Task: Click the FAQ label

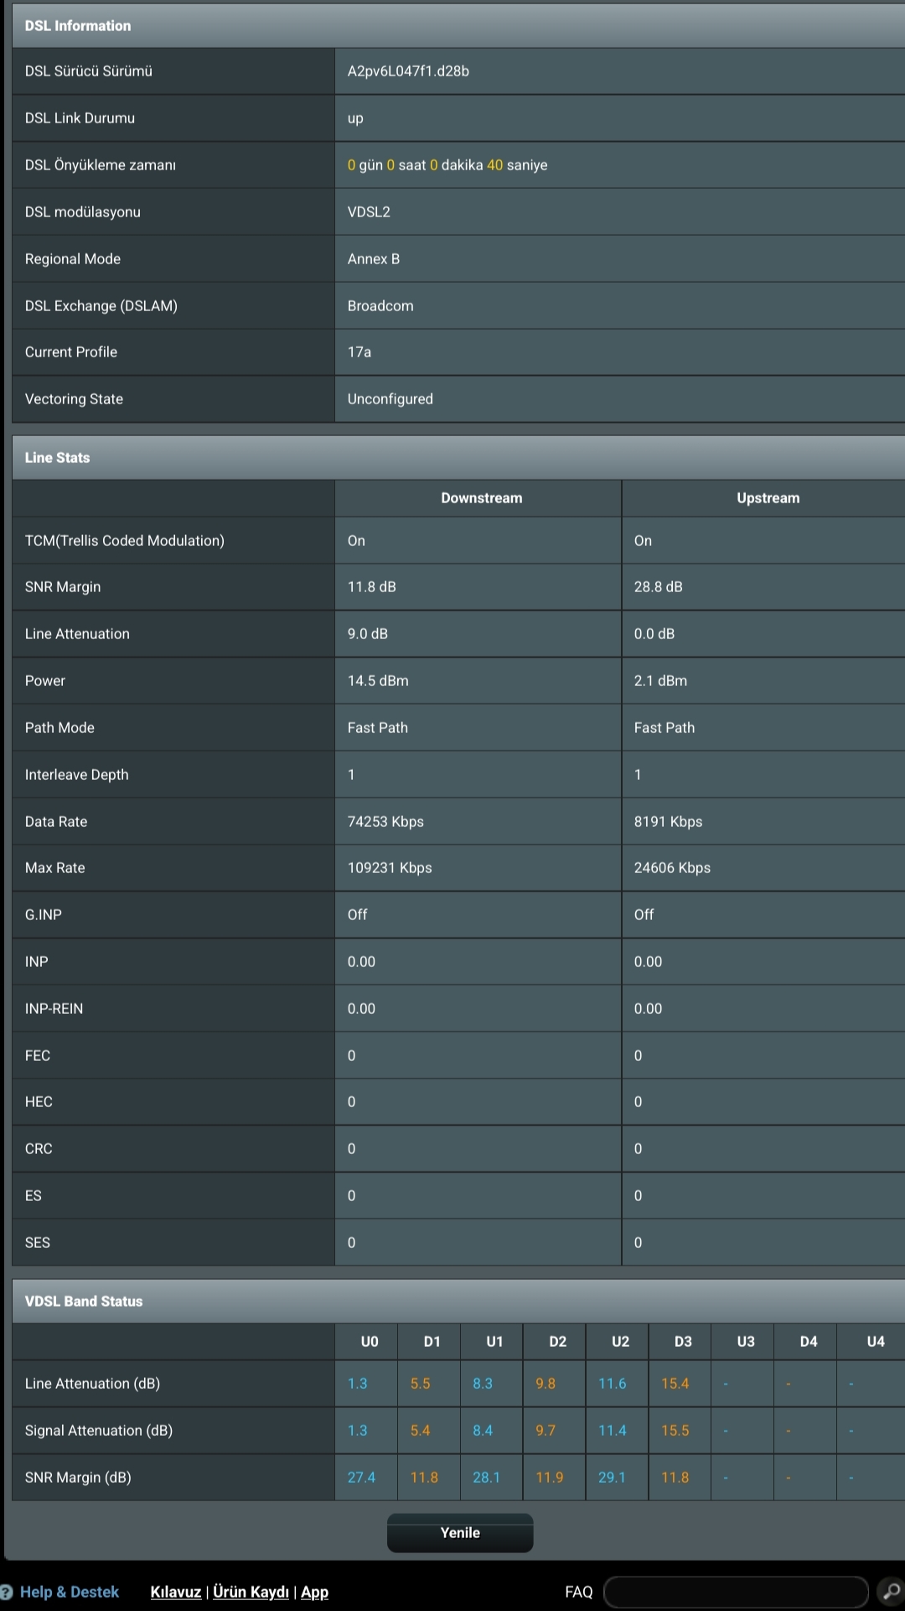Action: pyautogui.click(x=579, y=1592)
